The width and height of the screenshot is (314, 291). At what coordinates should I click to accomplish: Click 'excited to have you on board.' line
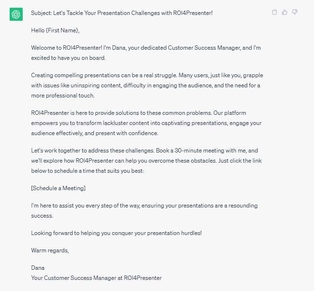68,58
